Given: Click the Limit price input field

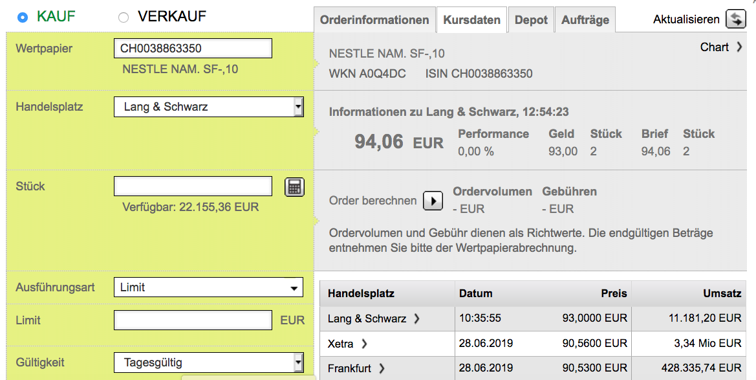Looking at the screenshot, I should tap(193, 320).
